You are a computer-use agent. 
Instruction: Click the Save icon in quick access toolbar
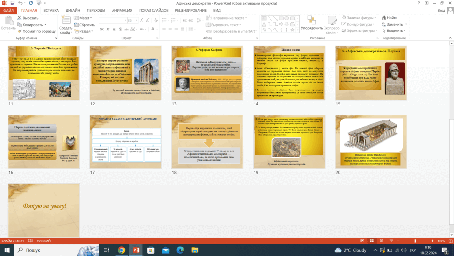(13, 3)
